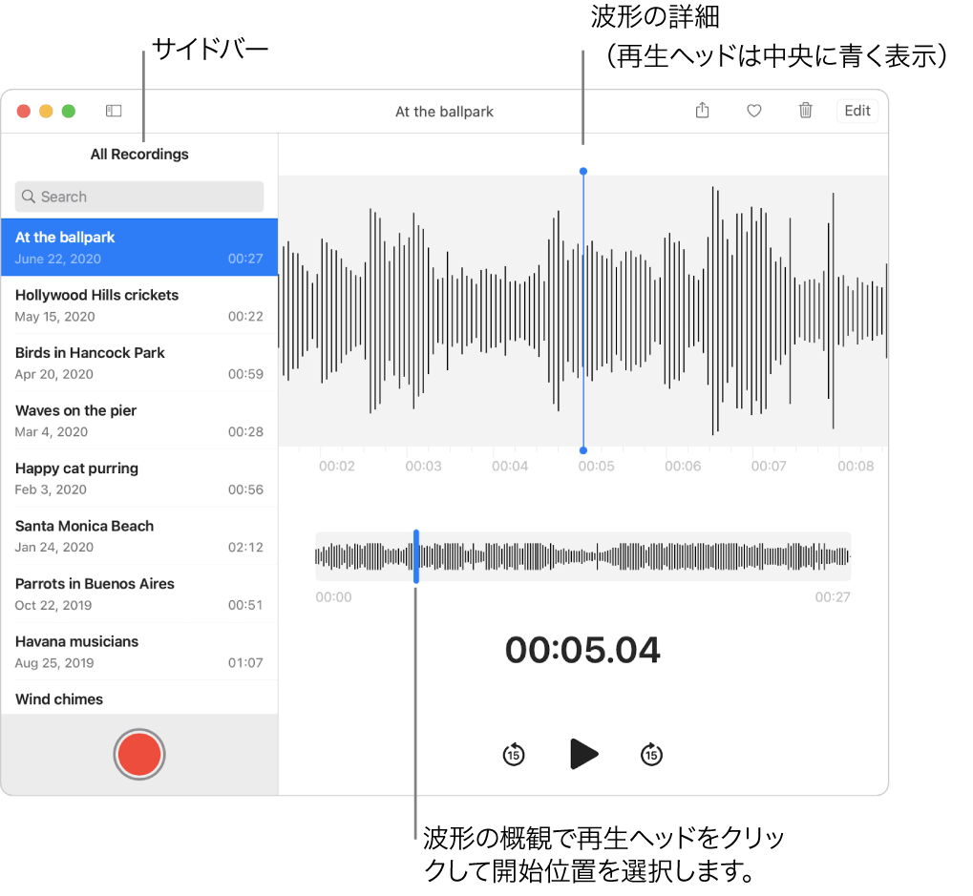
Task: Click 00:07 mark on waveform timeline
Action: (769, 466)
